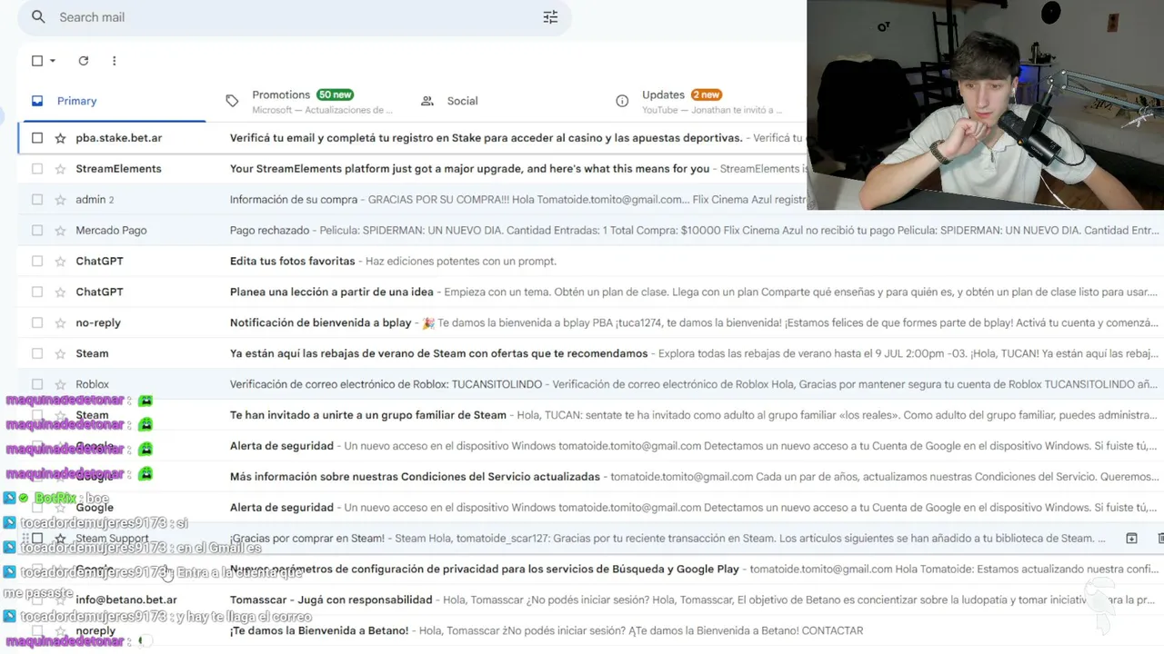The image size is (1164, 654).
Task: Open 'Te han invitado a unirte a un grupo familiar'
Action: pyautogui.click(x=367, y=416)
